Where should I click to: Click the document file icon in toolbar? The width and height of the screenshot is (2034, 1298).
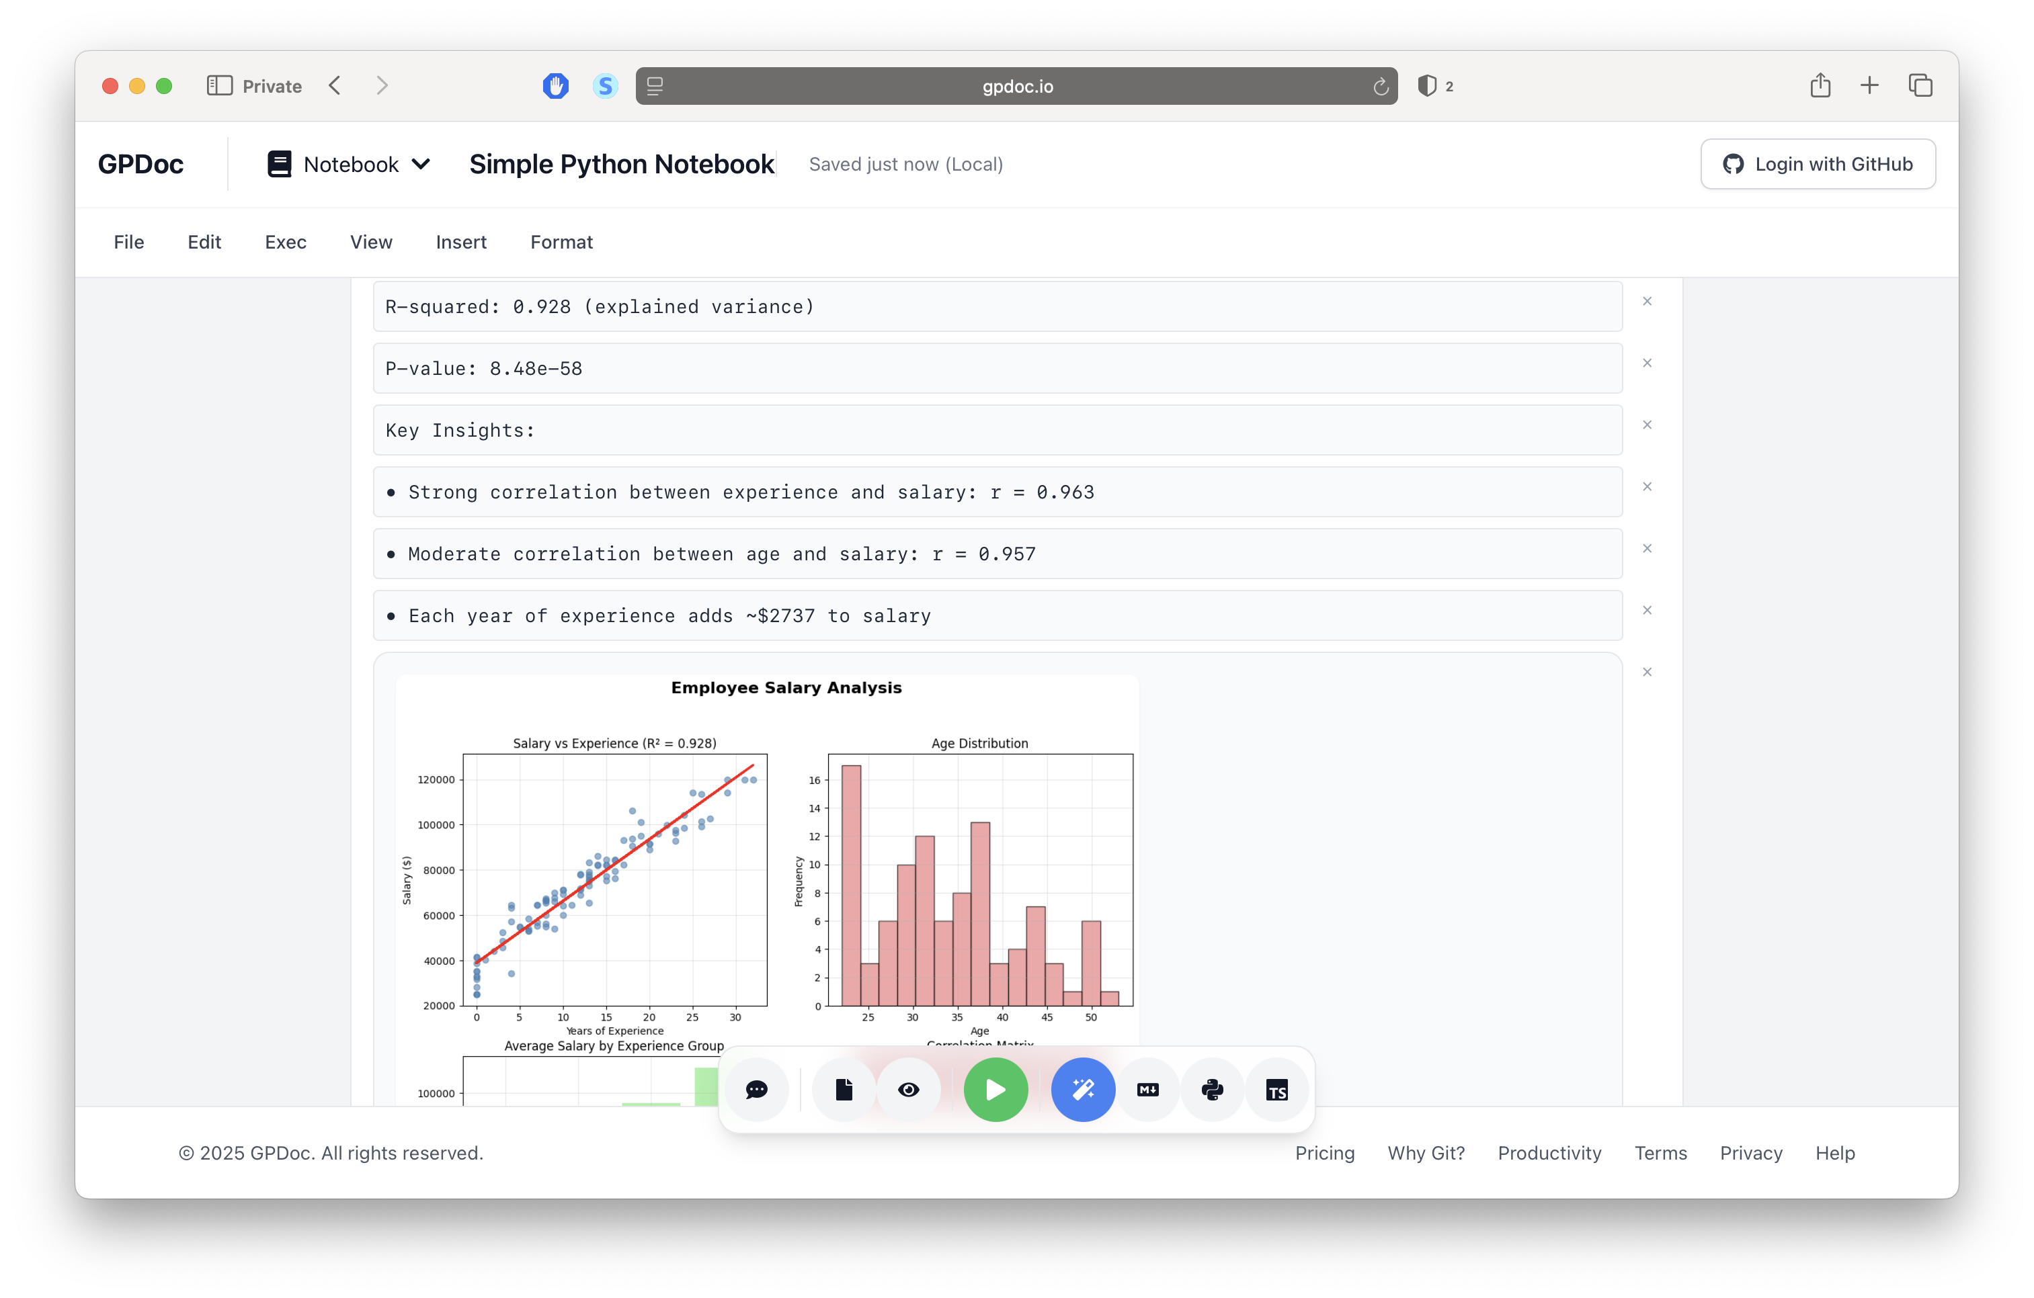844,1090
